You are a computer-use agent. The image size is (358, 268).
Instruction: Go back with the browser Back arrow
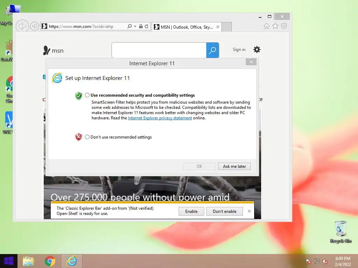[22, 26]
